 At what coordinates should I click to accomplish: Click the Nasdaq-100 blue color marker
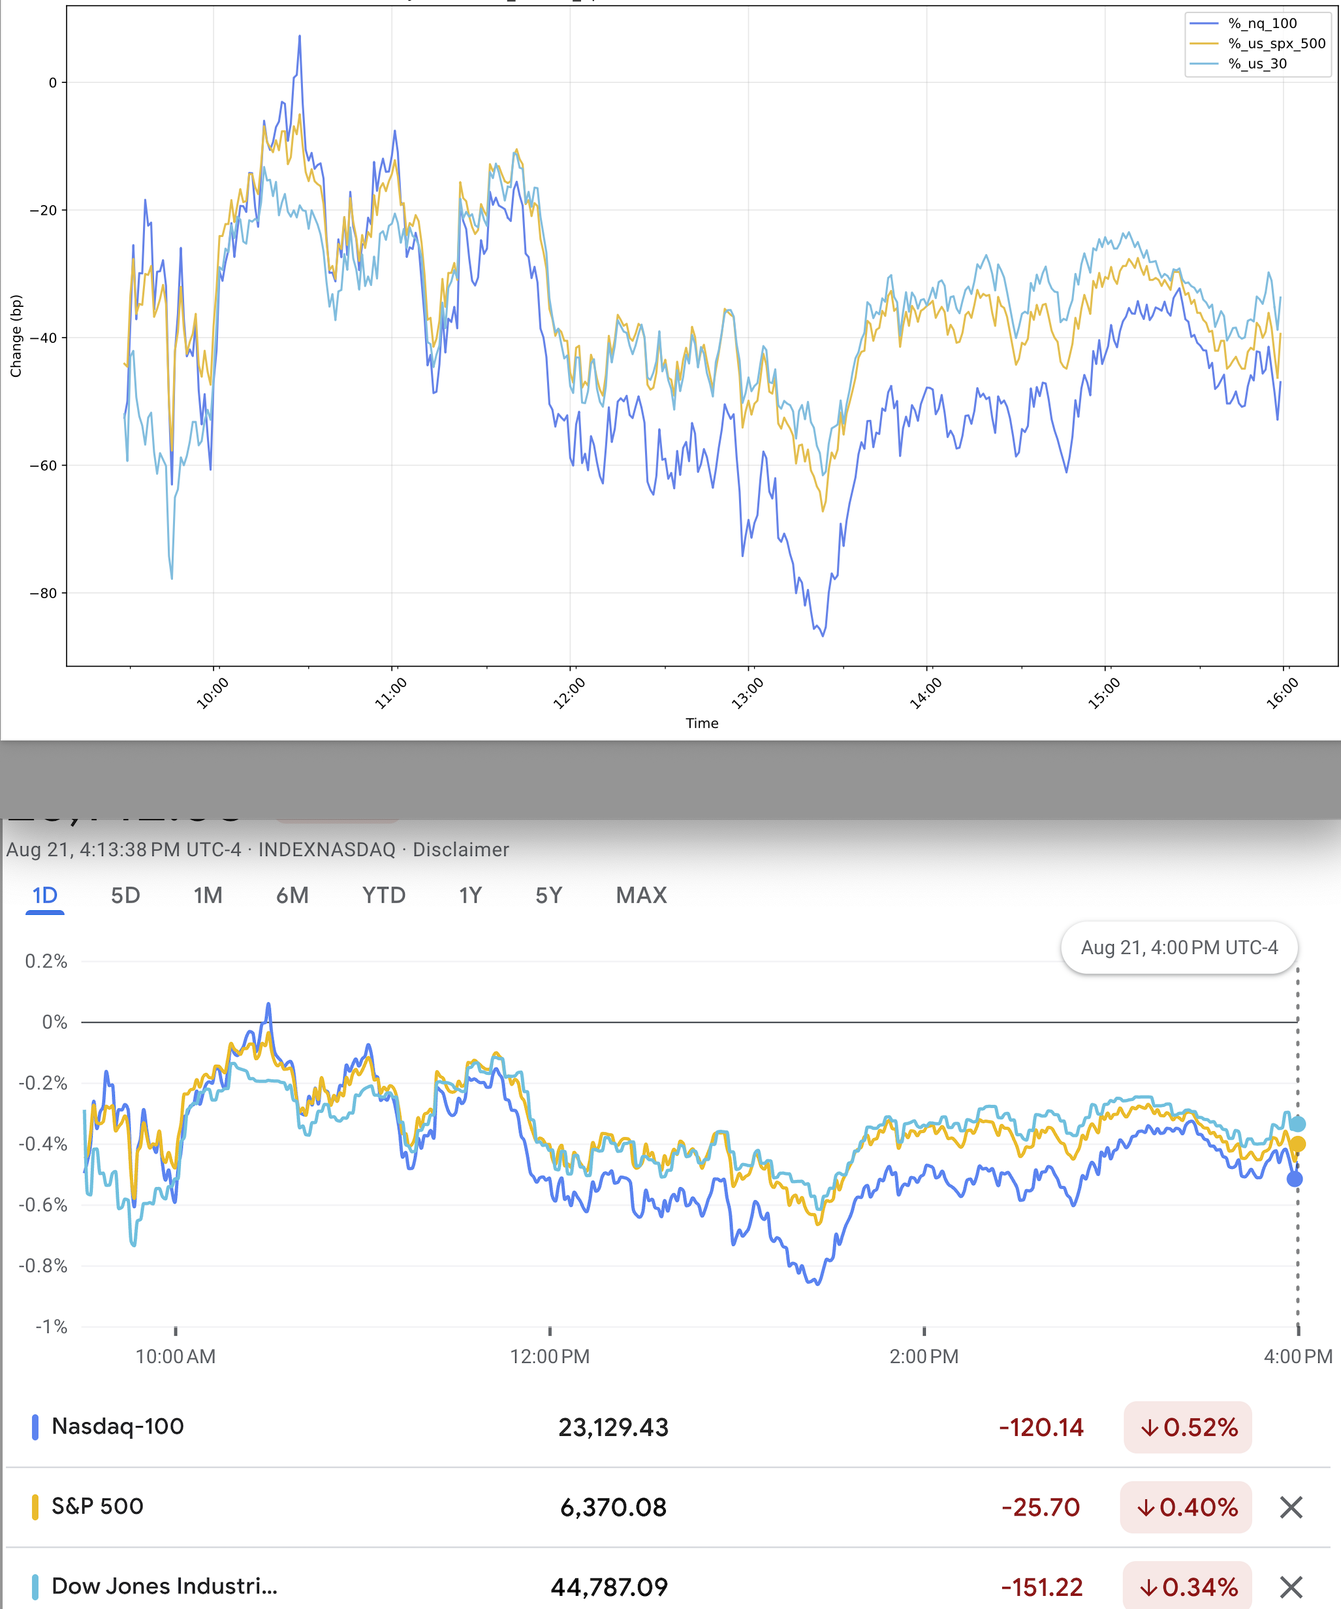point(35,1427)
